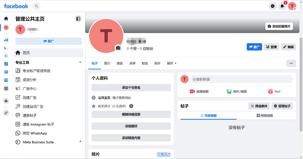Click the 直播视频 live video option

pyautogui.click(x=199, y=92)
